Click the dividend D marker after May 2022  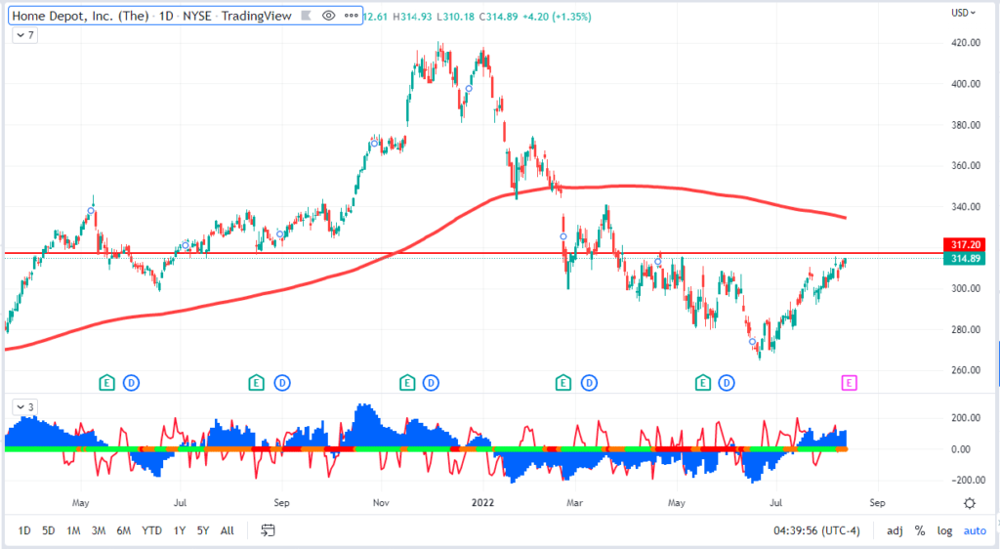click(727, 383)
